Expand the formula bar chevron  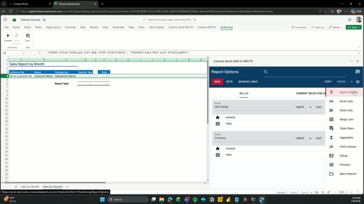coord(359,53)
